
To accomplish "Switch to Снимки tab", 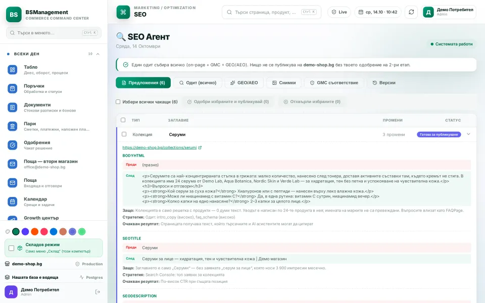I will click(283, 83).
